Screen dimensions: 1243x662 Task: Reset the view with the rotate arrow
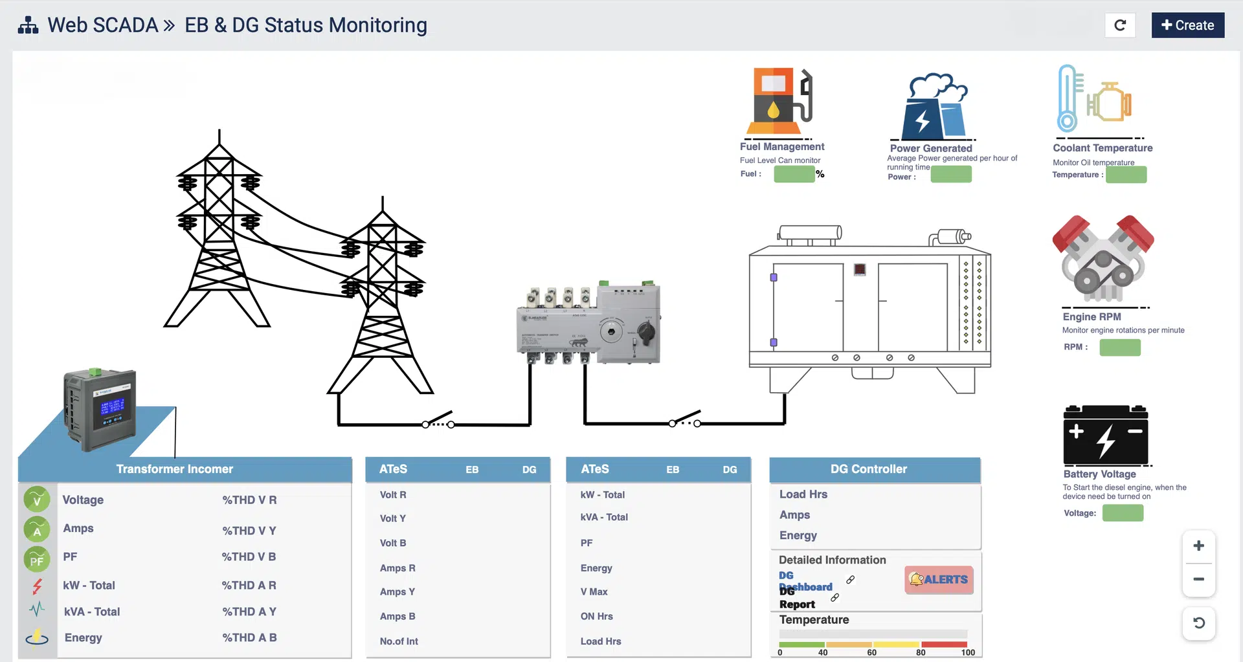[x=1199, y=623]
